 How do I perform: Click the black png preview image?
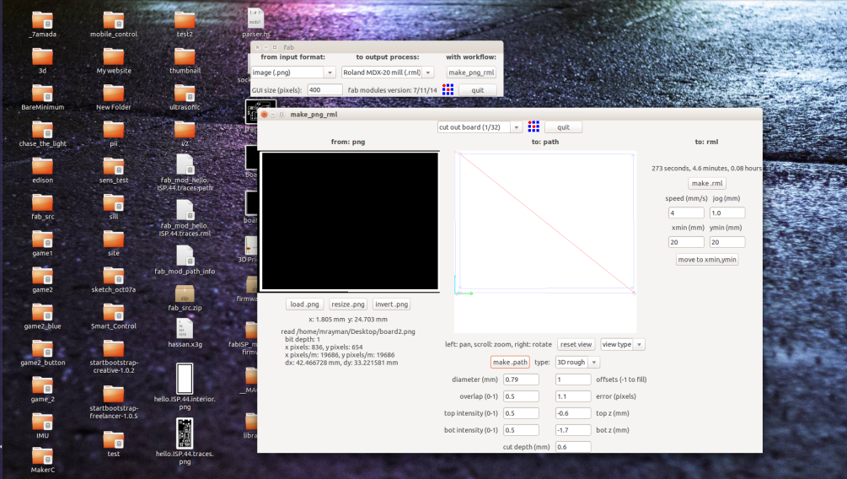coord(350,221)
